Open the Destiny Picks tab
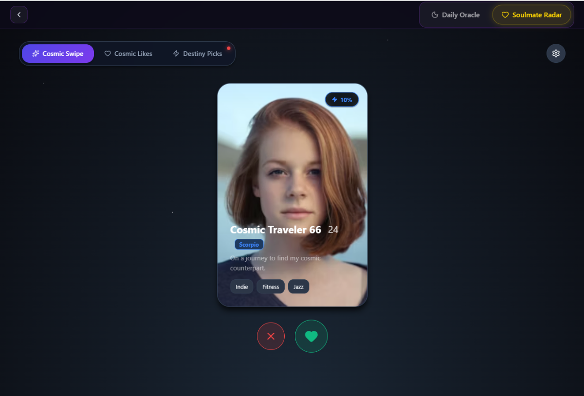 coord(198,54)
